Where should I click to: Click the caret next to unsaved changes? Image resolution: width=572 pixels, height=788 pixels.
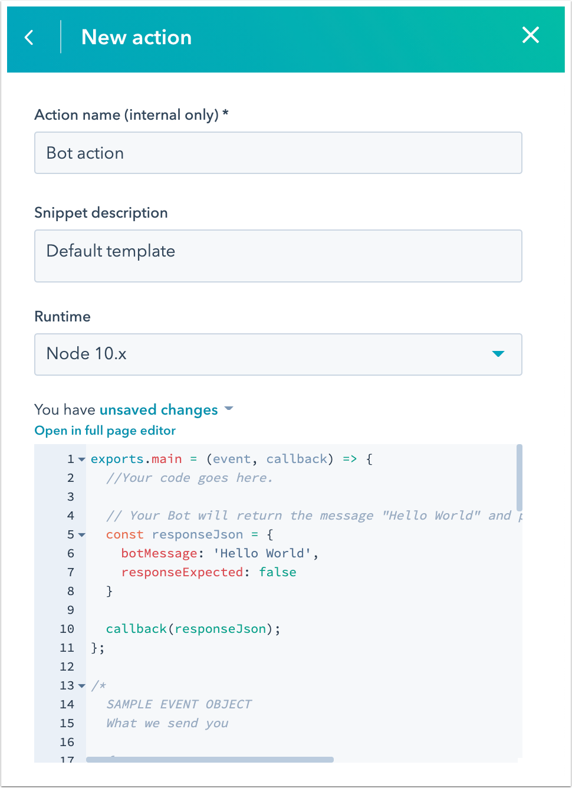pos(229,409)
